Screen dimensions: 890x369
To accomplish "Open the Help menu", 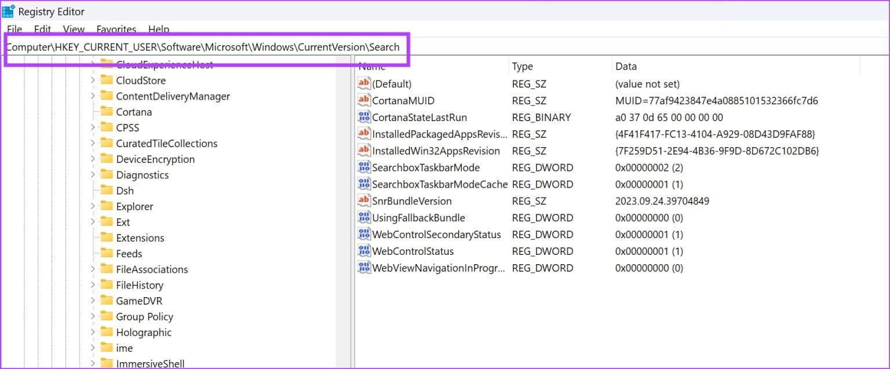I will pos(159,29).
